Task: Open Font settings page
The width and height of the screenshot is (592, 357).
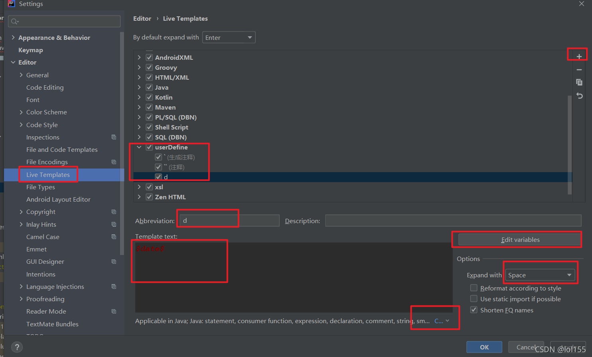Action: click(33, 100)
